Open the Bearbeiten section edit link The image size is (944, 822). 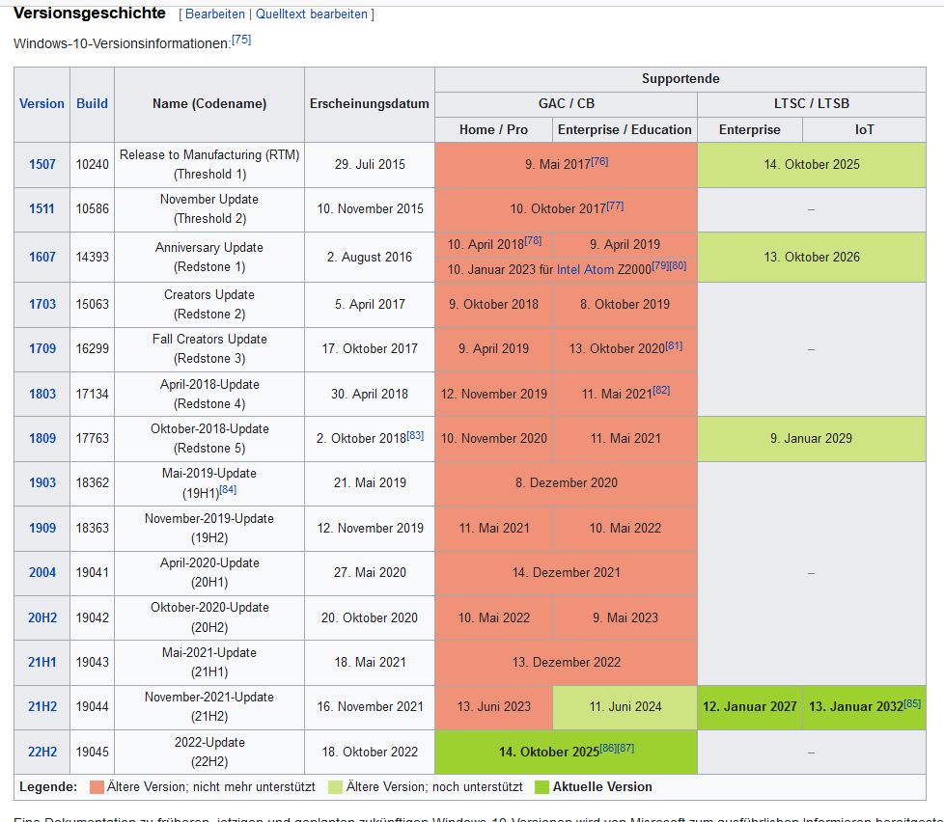(215, 14)
